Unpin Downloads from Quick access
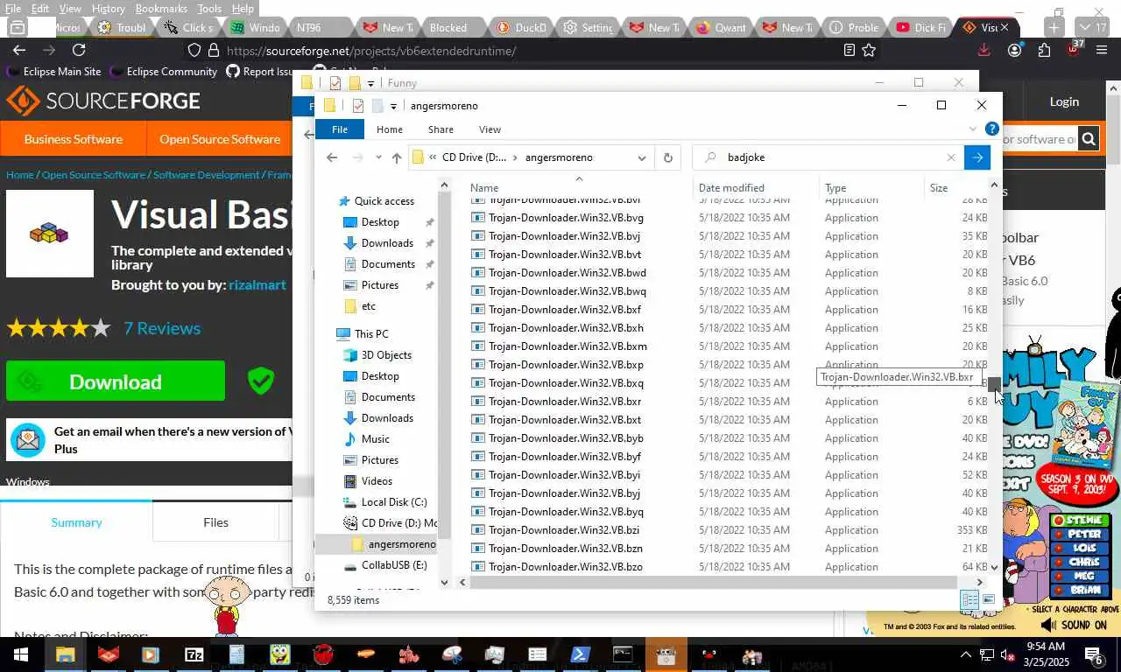Viewport: 1121px width, 672px height. [429, 243]
